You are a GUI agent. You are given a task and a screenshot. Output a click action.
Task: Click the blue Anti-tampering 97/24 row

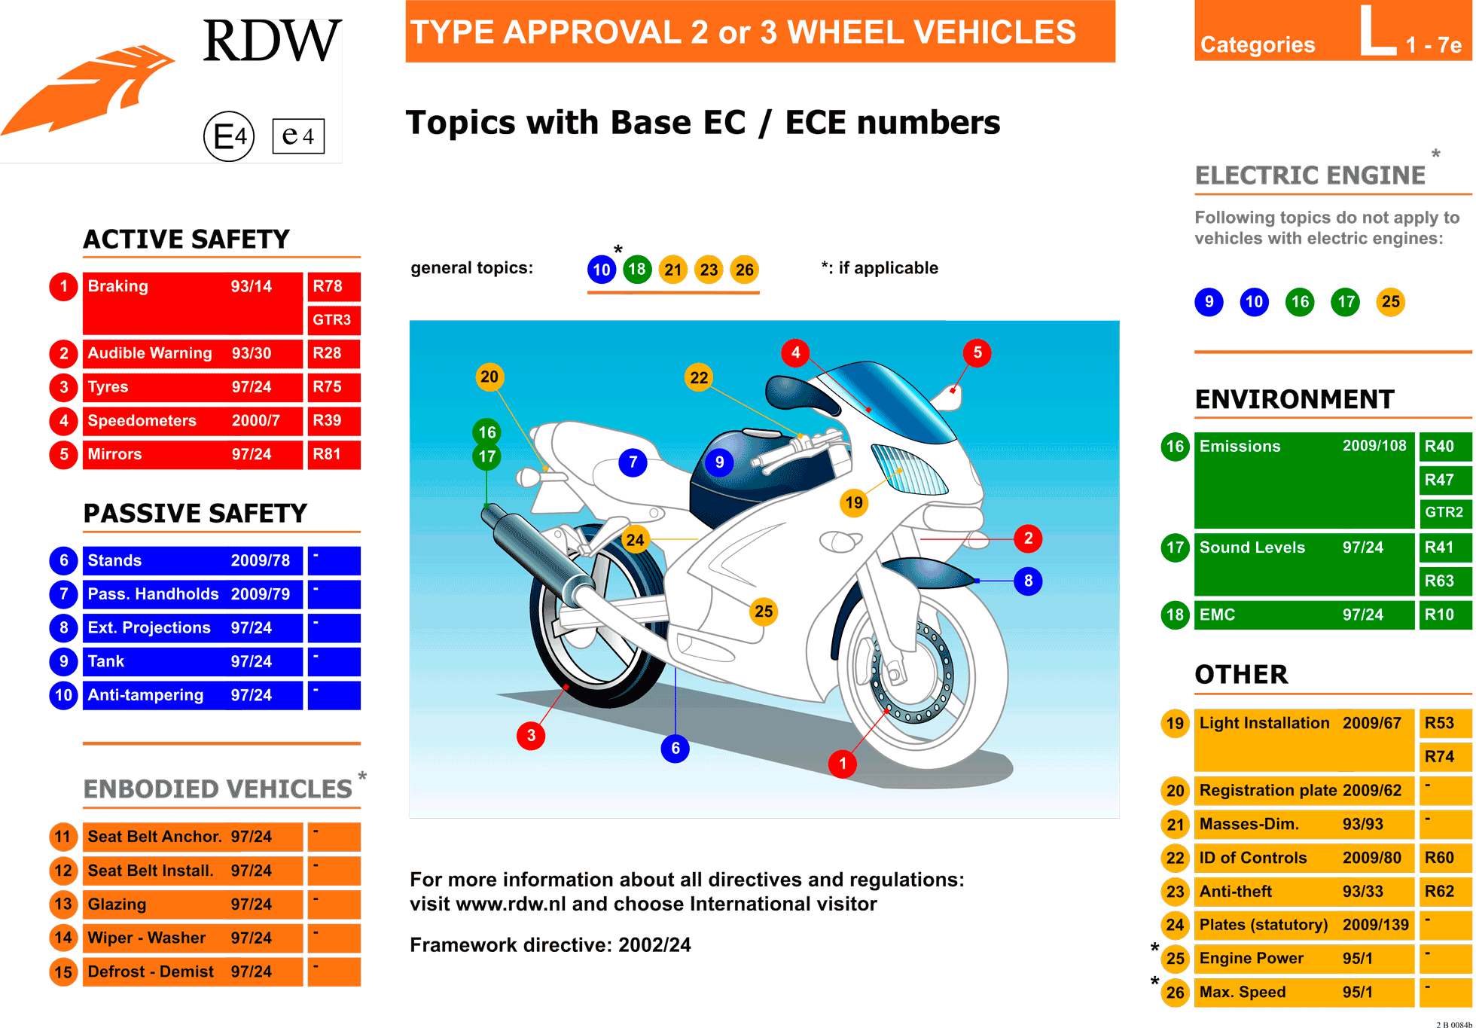tap(192, 695)
